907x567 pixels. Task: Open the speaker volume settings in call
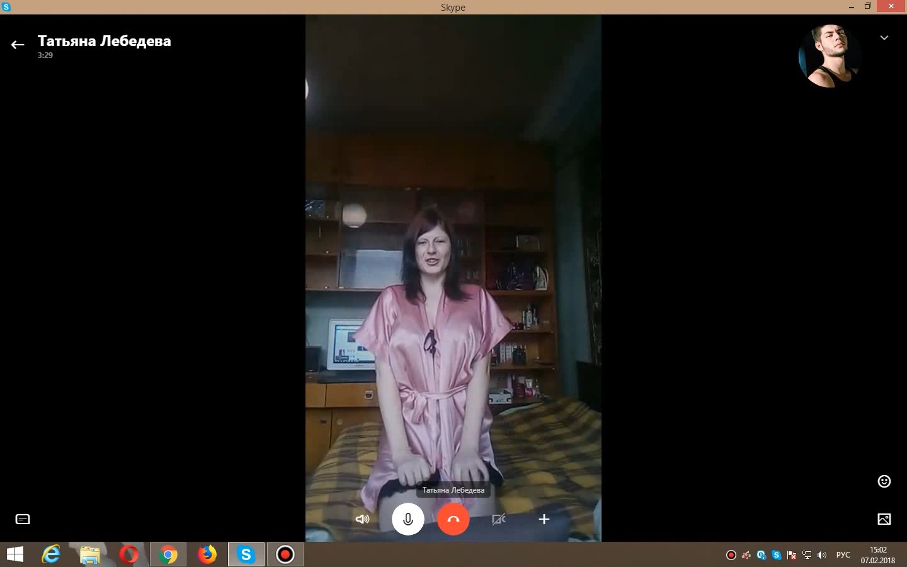[362, 519]
